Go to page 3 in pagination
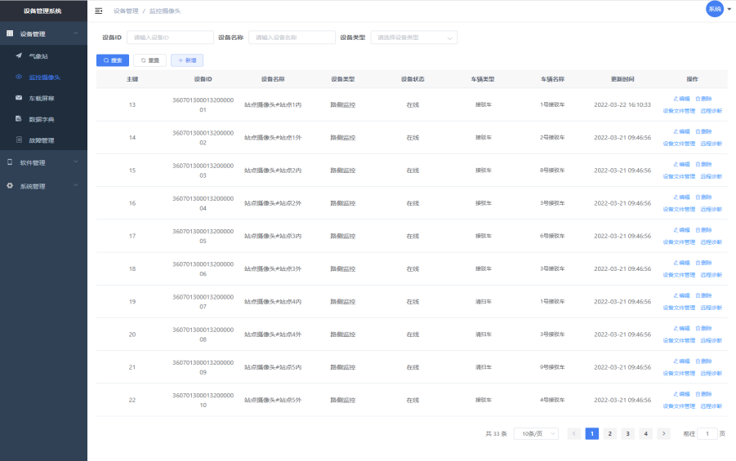736x461 pixels. [627, 434]
